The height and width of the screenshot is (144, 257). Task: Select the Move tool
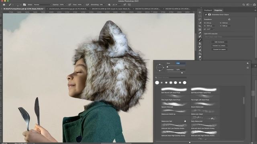[x=200, y=12]
